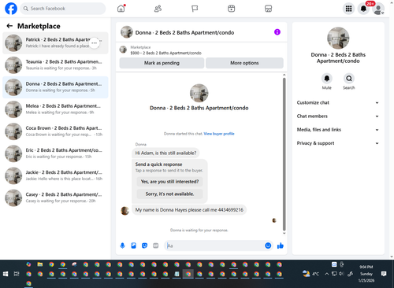Attach a file with the photo icon
This screenshot has width=394, height=288.
click(x=133, y=246)
